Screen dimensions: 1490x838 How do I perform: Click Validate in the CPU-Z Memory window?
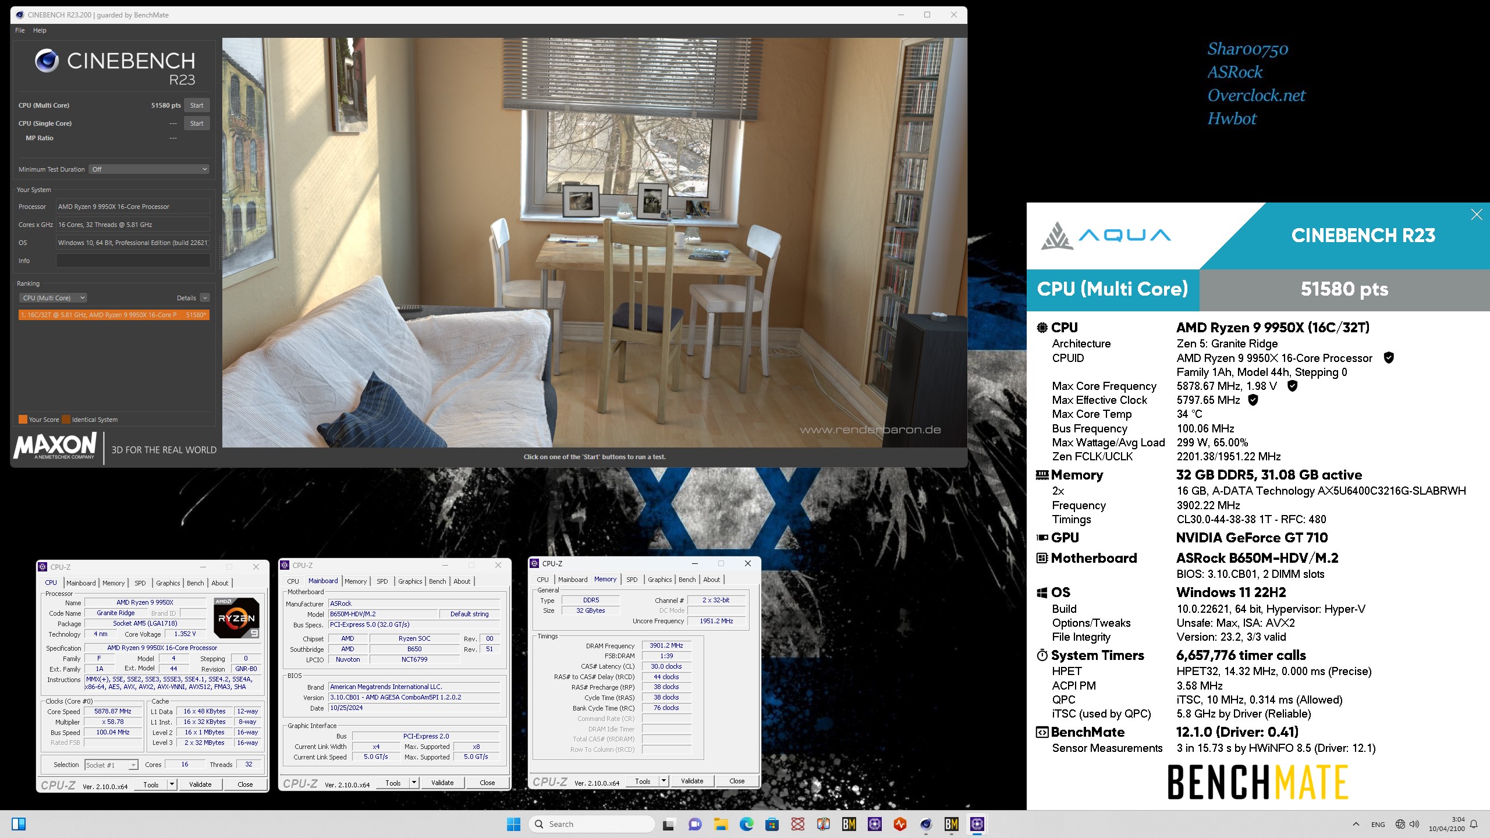[x=692, y=781]
